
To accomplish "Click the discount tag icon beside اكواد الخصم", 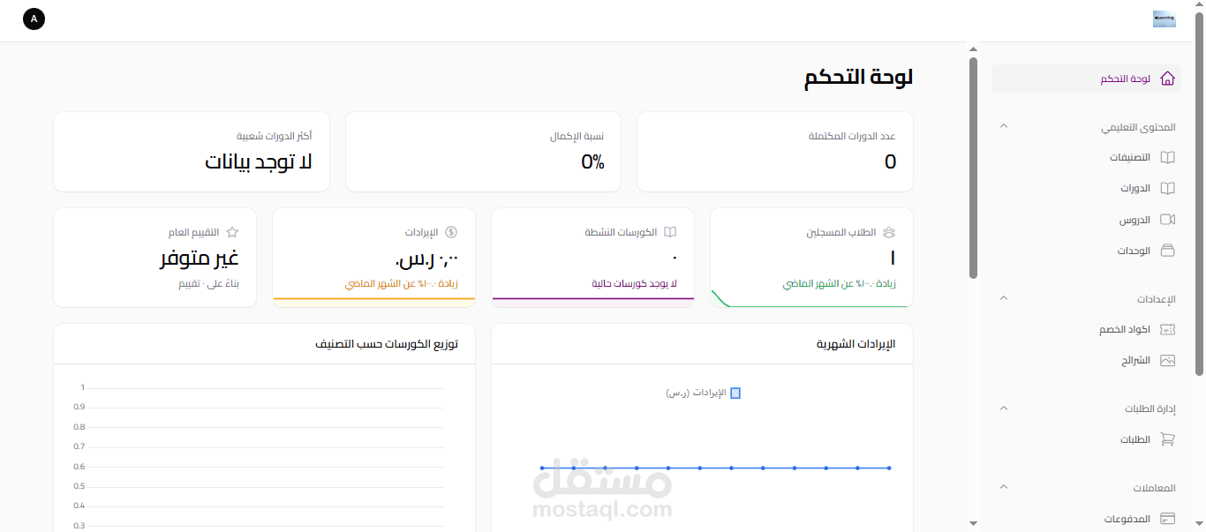I will click(1167, 329).
